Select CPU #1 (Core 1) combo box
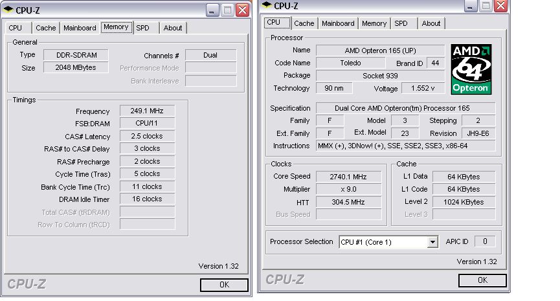 pyautogui.click(x=388, y=242)
